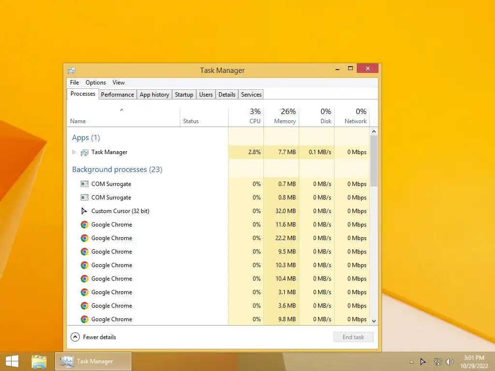Switch to the Performance tab
Screen dimensions: 495x371
coord(117,95)
